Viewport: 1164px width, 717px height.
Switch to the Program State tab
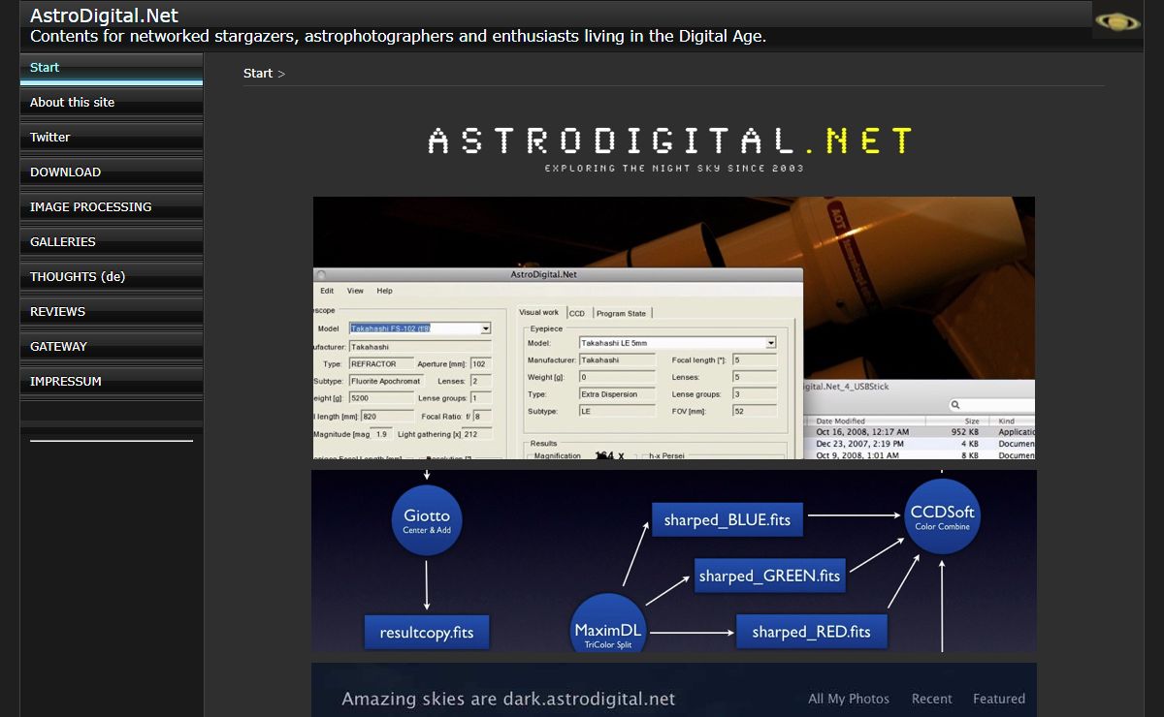[x=621, y=313]
